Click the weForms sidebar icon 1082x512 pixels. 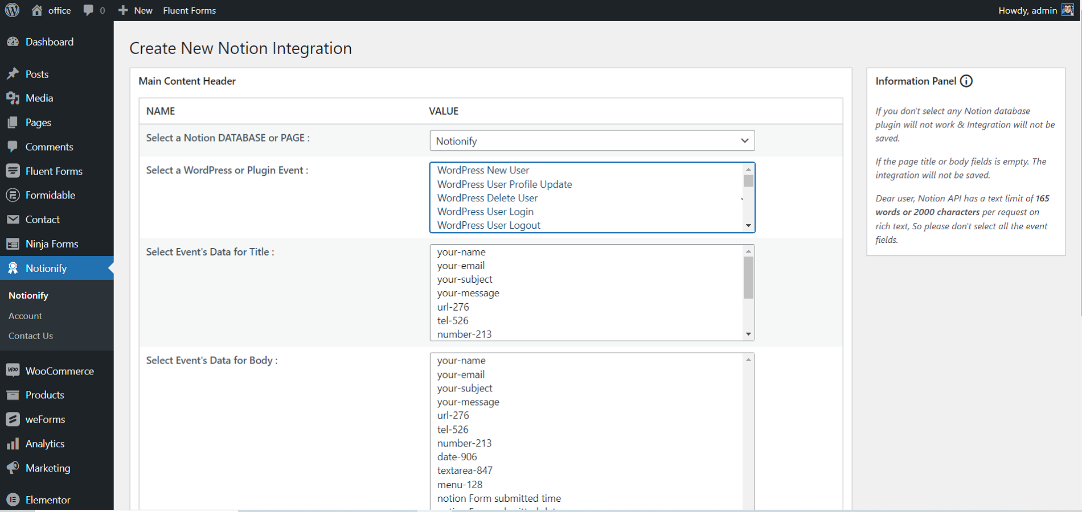click(13, 419)
